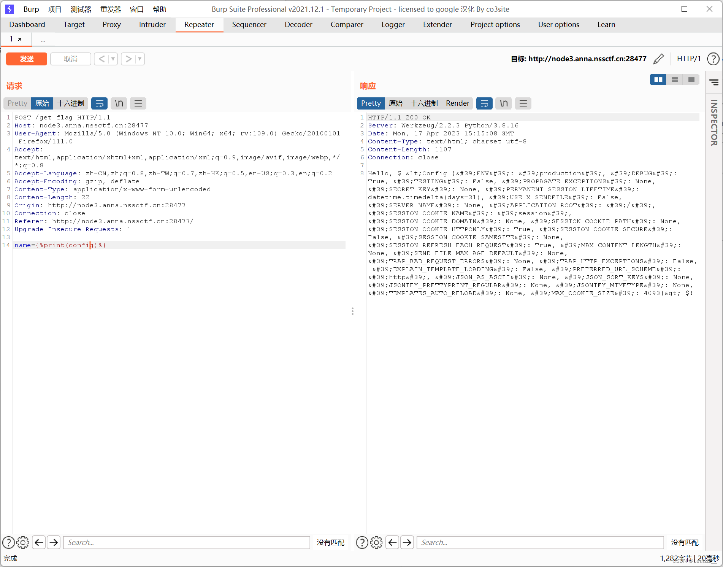Toggle word wrap icon in request pane
Viewport: 723px width, 567px height.
pos(100,103)
